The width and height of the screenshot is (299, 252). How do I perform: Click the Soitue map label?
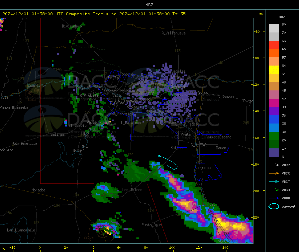pyautogui.click(x=176, y=148)
